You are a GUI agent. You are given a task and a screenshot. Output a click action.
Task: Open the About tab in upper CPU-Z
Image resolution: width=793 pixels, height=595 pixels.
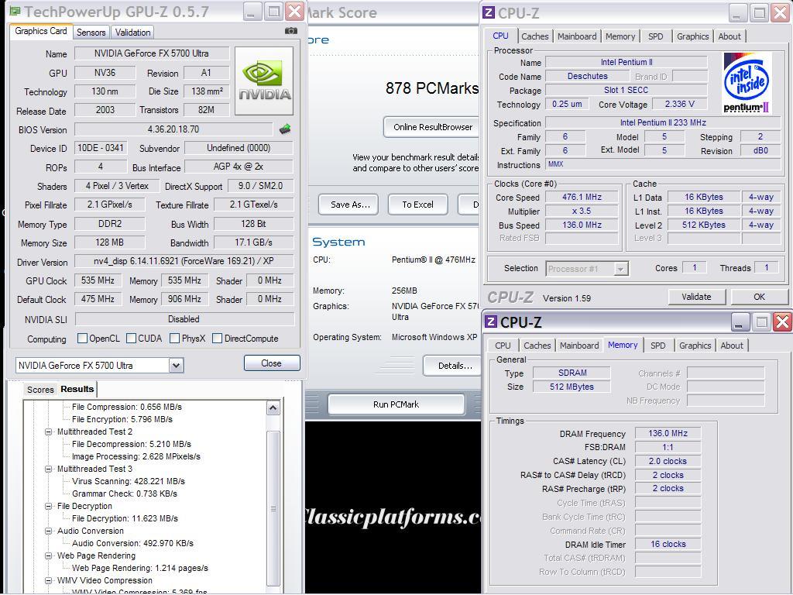pyautogui.click(x=729, y=36)
